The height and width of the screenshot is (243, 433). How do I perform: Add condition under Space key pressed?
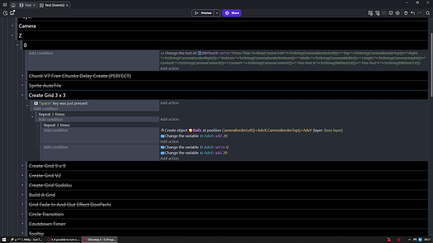click(46, 108)
